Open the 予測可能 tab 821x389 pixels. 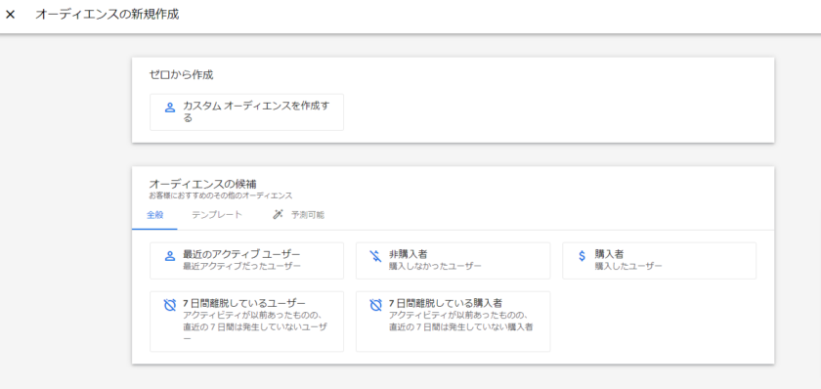click(x=298, y=215)
